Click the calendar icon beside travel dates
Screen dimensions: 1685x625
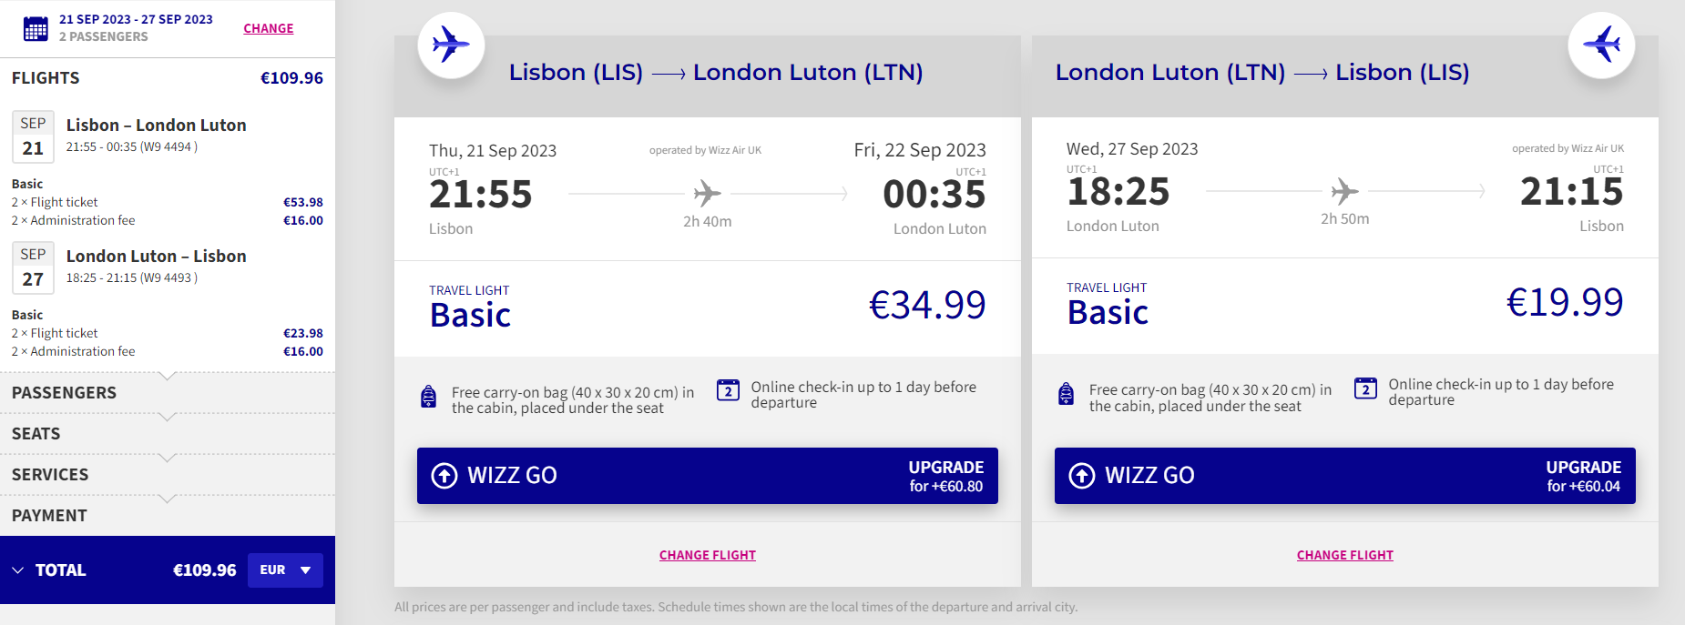point(36,28)
